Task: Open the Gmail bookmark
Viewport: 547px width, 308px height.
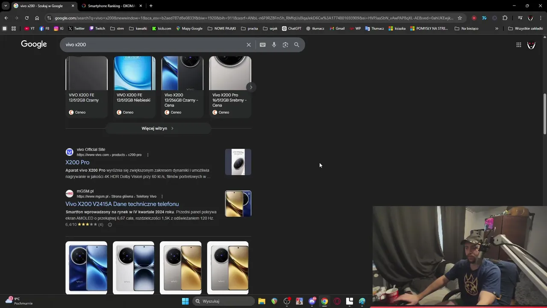Action: tap(337, 29)
